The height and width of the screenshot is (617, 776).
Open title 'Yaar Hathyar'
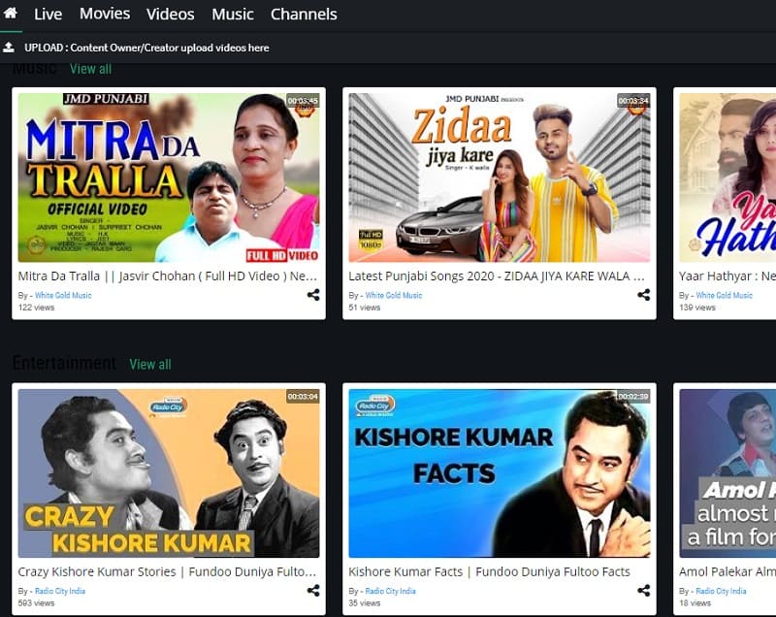click(x=727, y=276)
